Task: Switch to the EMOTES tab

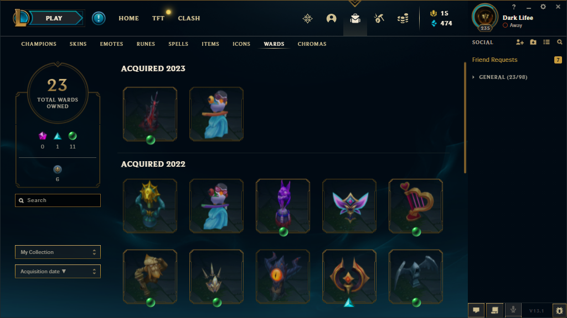Action: (x=111, y=44)
